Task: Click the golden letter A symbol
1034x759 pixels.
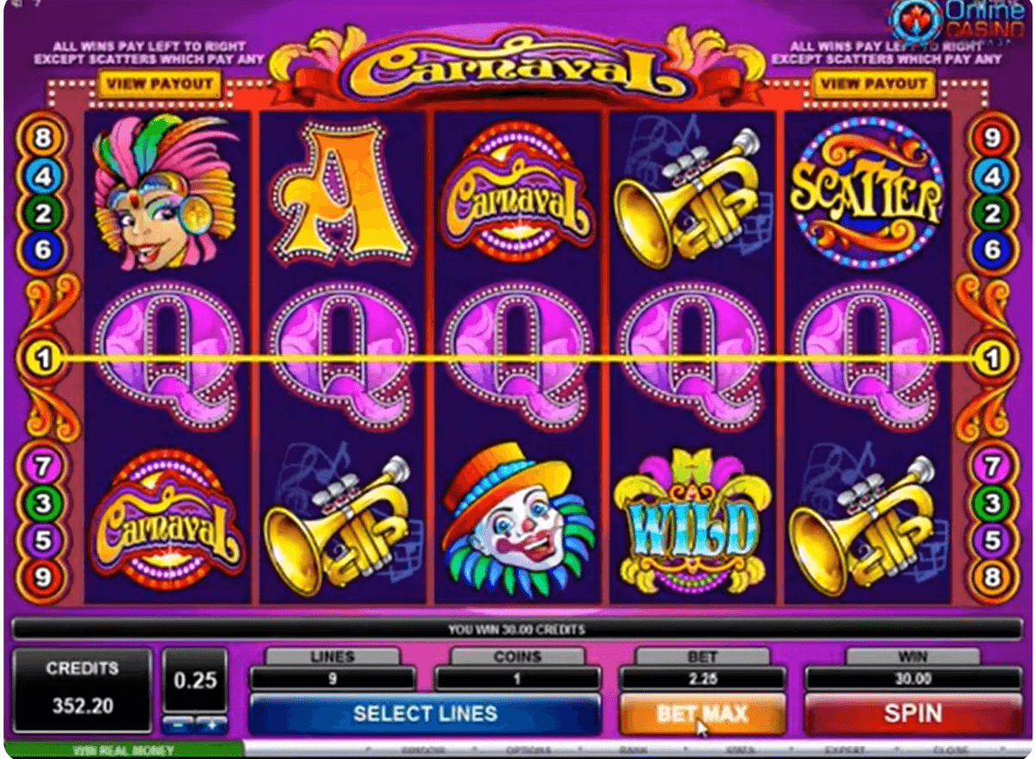Action: (x=339, y=191)
